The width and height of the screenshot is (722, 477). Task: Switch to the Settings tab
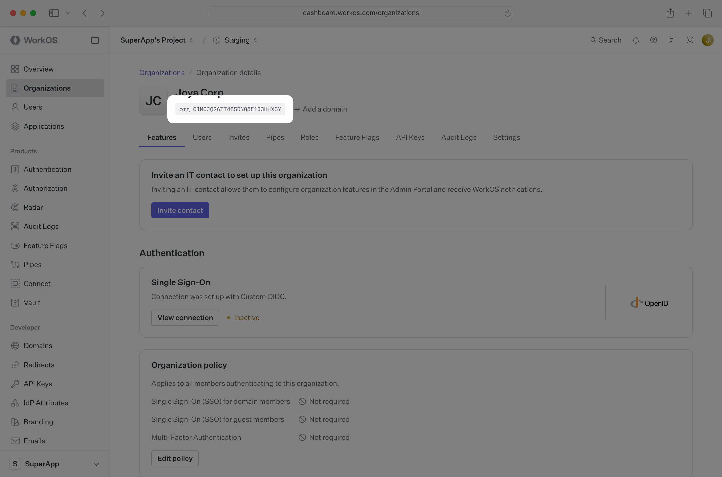pyautogui.click(x=506, y=137)
